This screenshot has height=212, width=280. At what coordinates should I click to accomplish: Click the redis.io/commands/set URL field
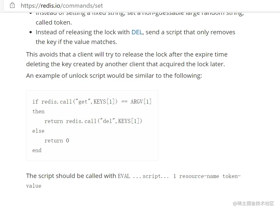click(62, 6)
